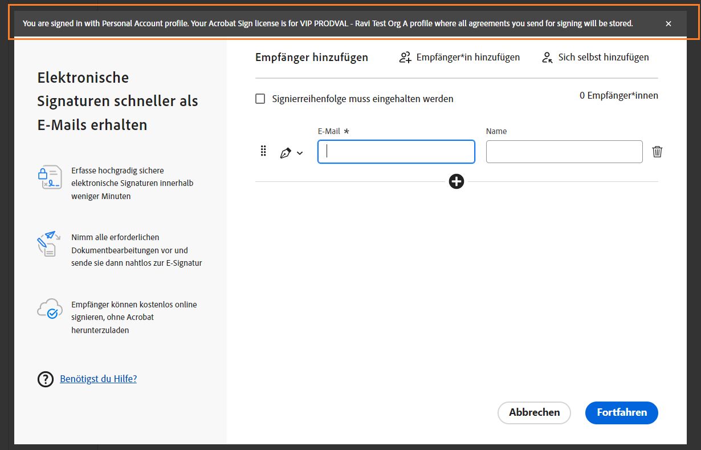Click the Abbrechen button
701x450 pixels.
[533, 412]
